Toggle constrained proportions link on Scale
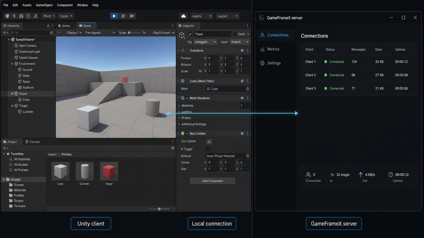Screen dimensions: 424x238 click(200, 71)
